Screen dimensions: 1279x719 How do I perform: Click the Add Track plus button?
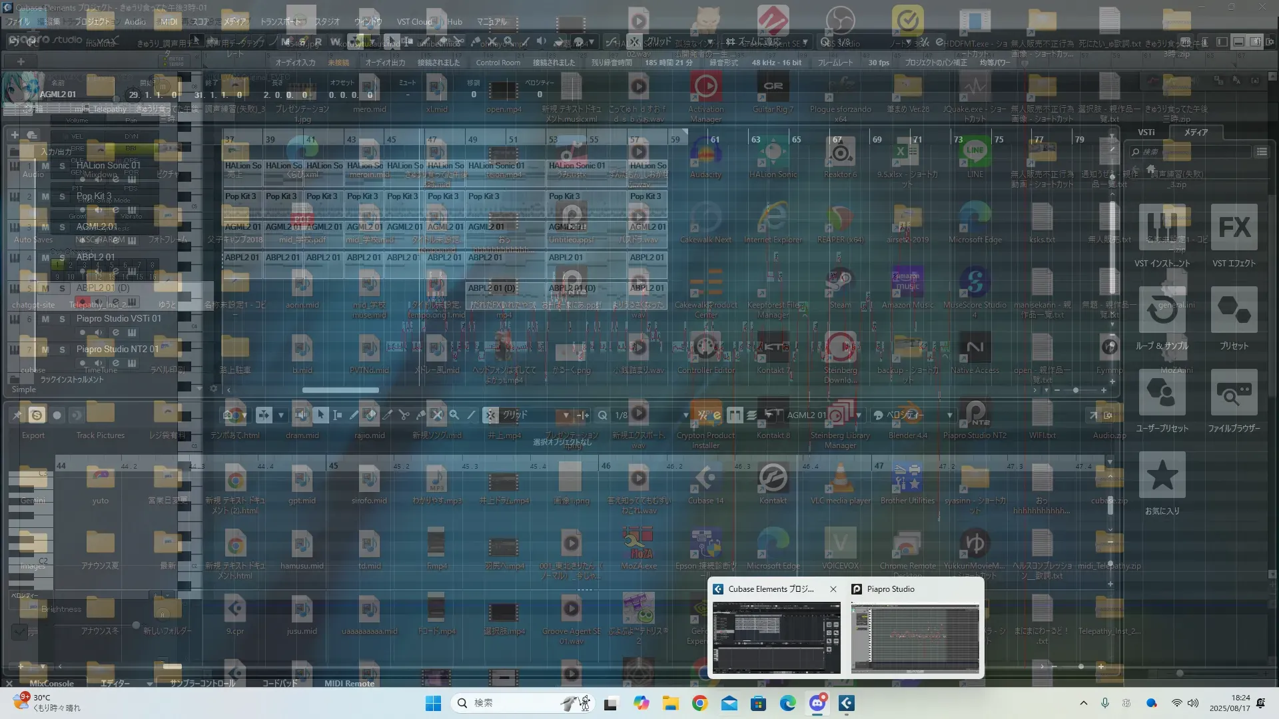[x=15, y=134]
